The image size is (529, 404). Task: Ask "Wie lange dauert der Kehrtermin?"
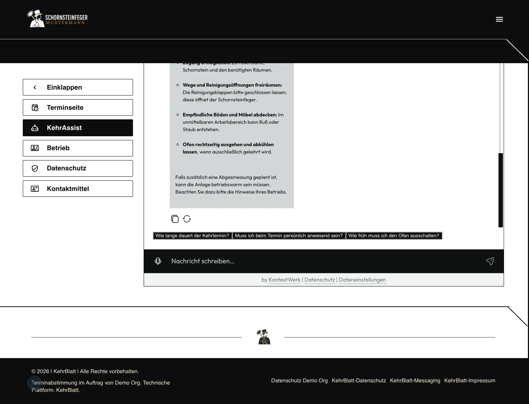(192, 236)
